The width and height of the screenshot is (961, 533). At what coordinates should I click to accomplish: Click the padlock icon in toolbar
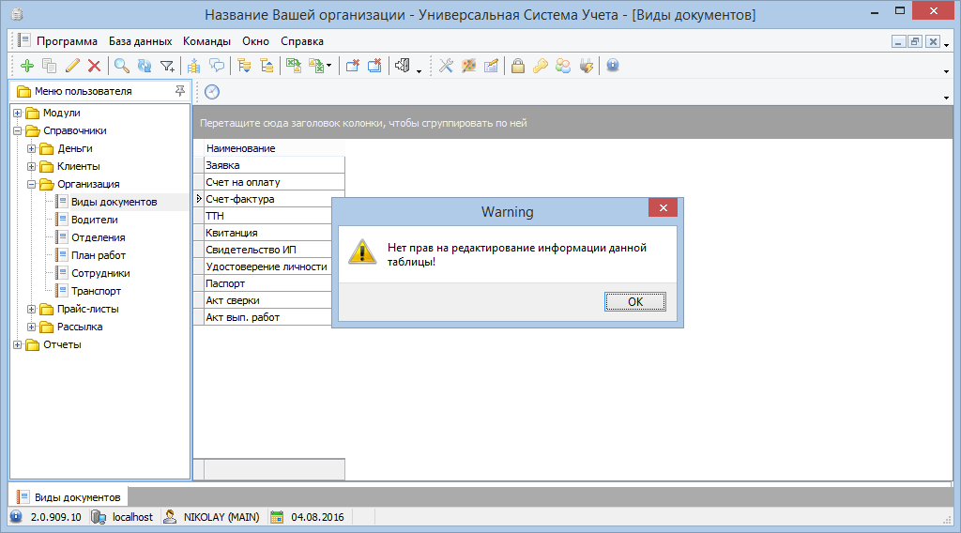click(x=517, y=66)
